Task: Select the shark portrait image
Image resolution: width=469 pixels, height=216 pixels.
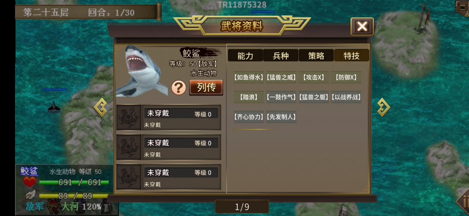Action: (142, 71)
